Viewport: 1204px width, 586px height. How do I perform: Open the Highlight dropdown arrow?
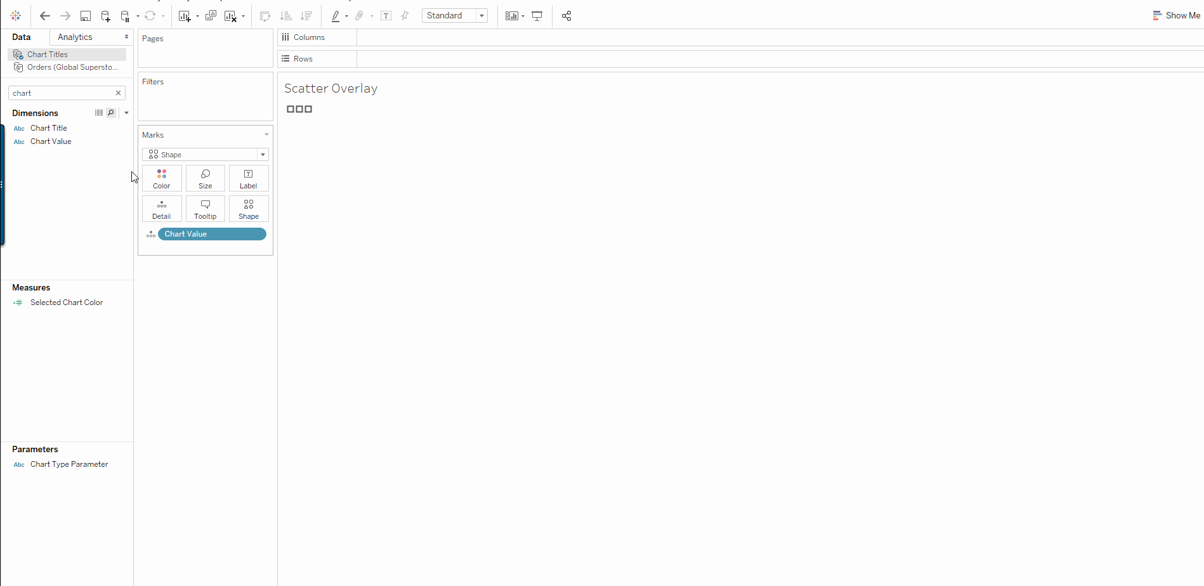pyautogui.click(x=346, y=16)
